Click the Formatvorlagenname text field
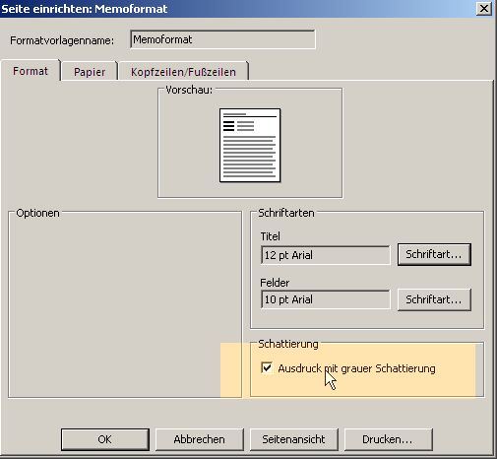The height and width of the screenshot is (459, 497). coord(222,39)
